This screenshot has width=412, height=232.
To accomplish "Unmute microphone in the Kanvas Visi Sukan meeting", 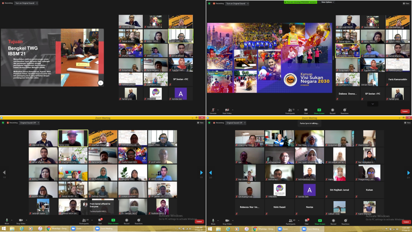I will [x=213, y=109].
